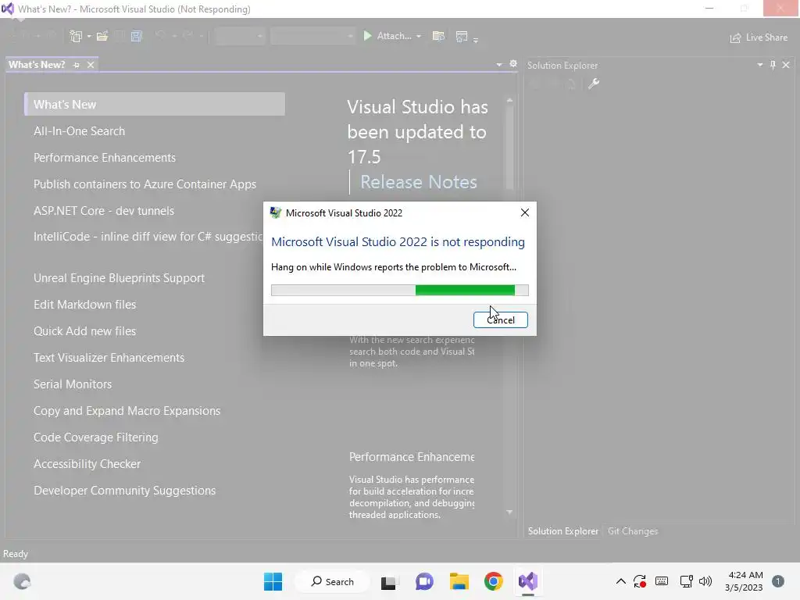Click the Visual Studio taskbar icon
This screenshot has height=600, width=800.
[528, 581]
